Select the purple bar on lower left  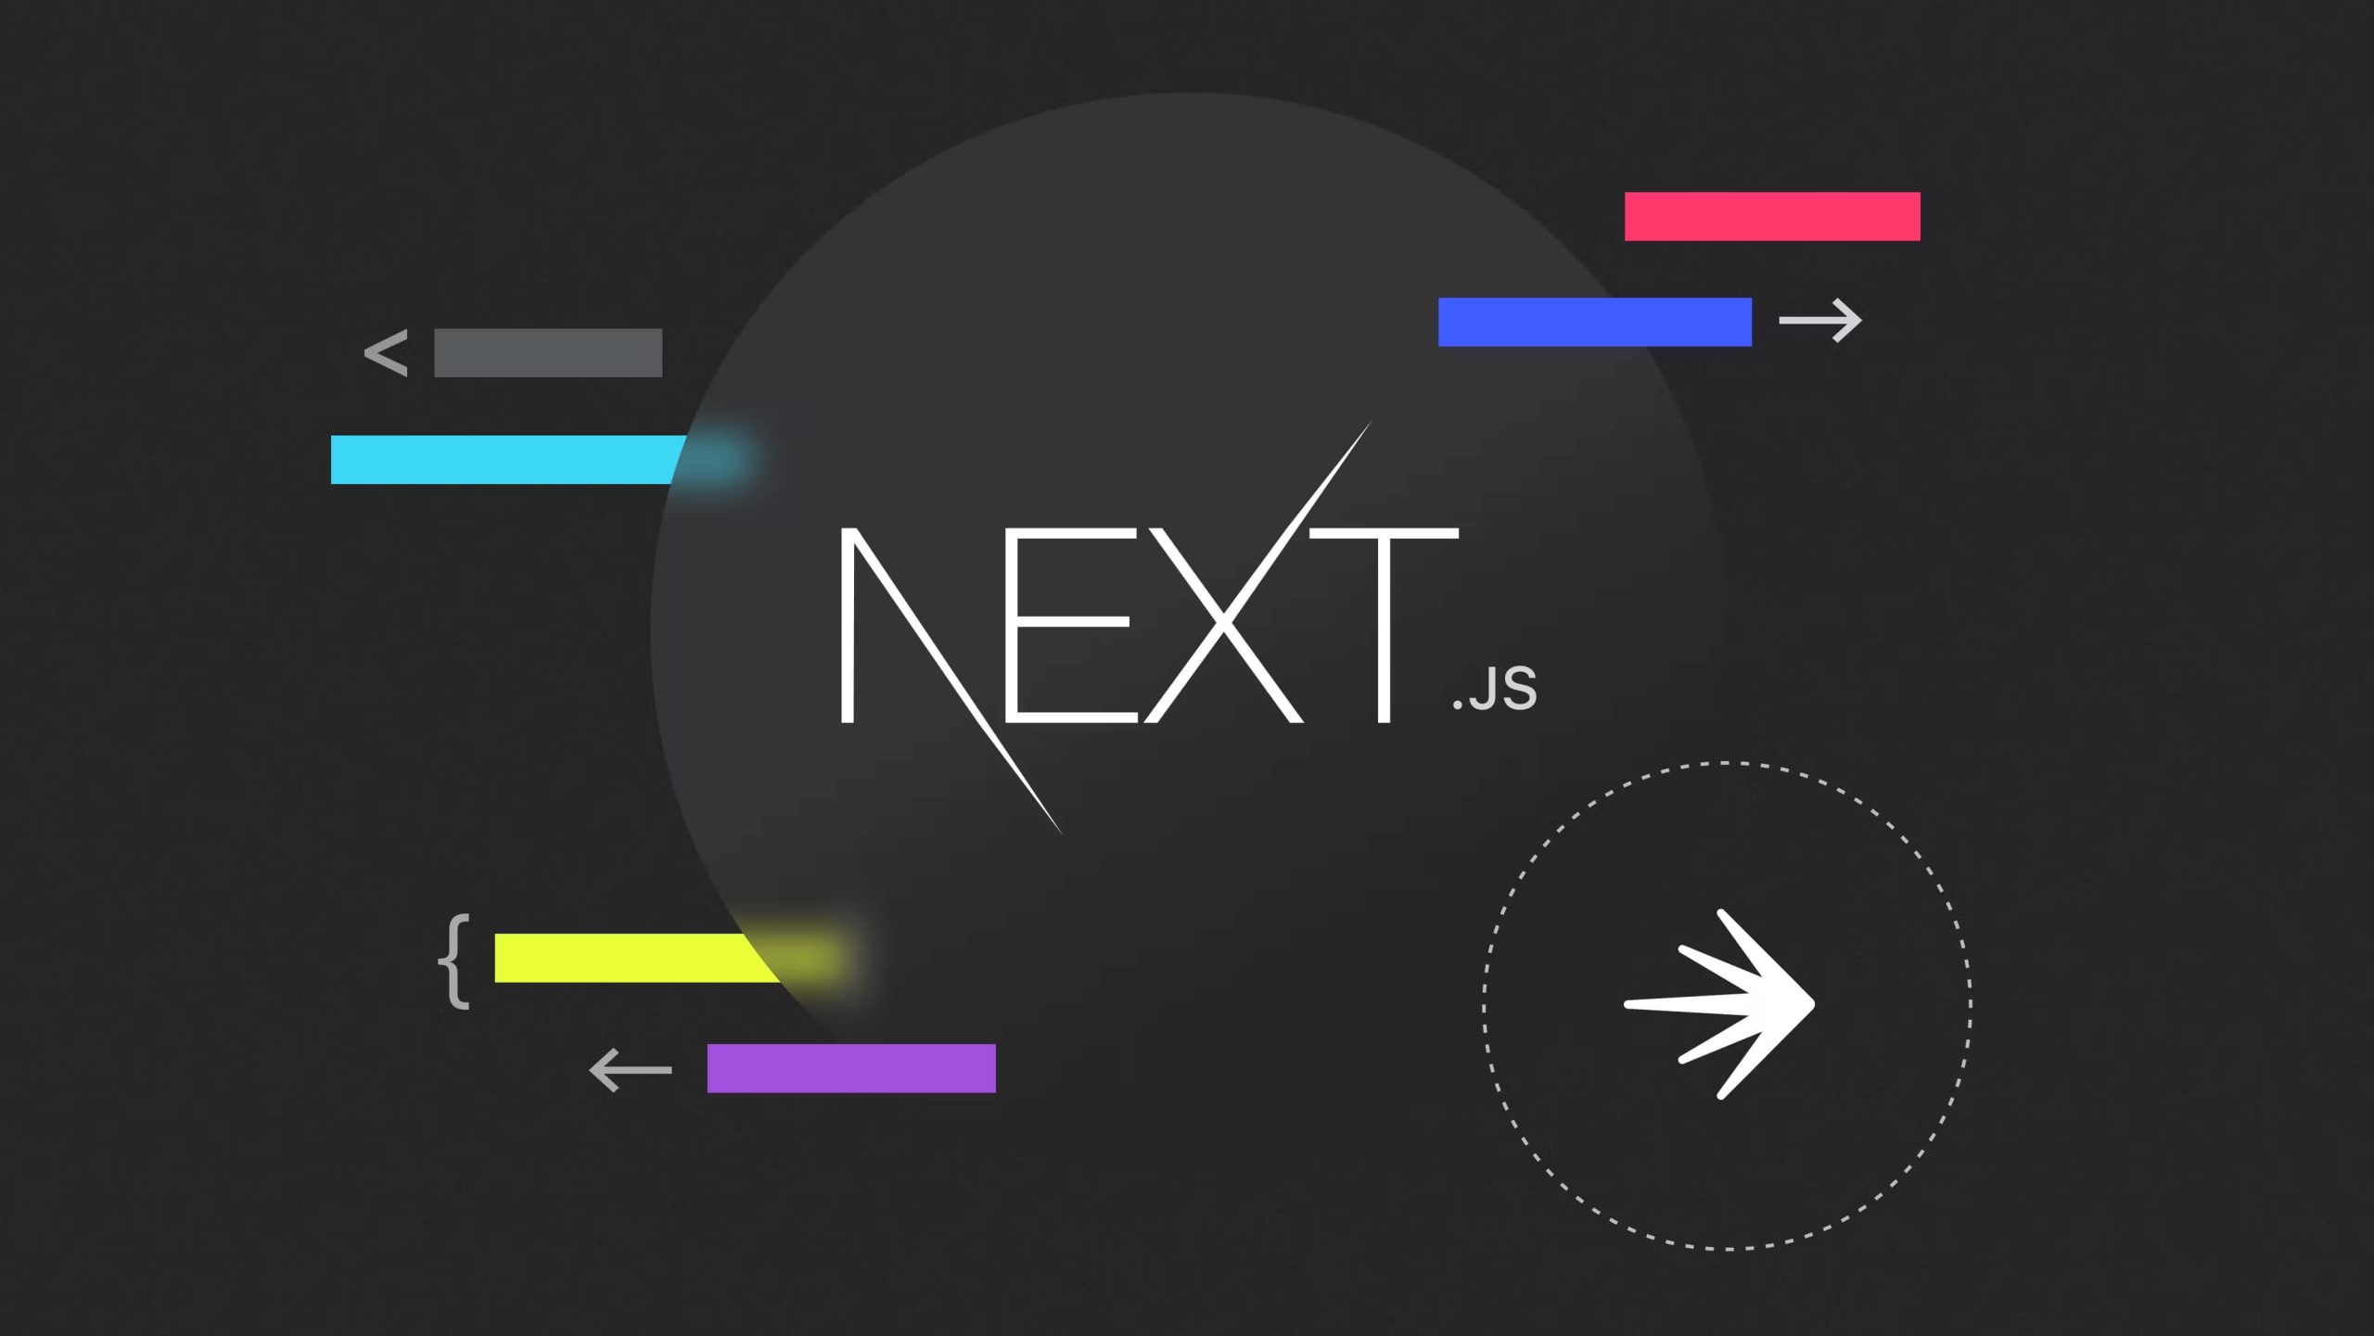(x=848, y=1067)
